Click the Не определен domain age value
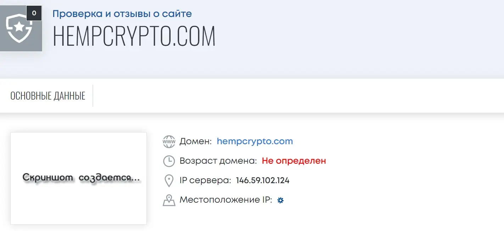504x231 pixels. [x=294, y=161]
